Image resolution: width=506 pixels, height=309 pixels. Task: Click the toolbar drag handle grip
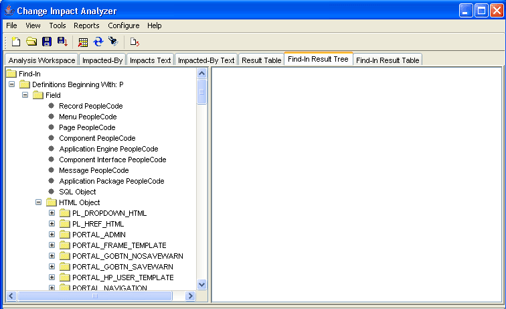[x=5, y=42]
